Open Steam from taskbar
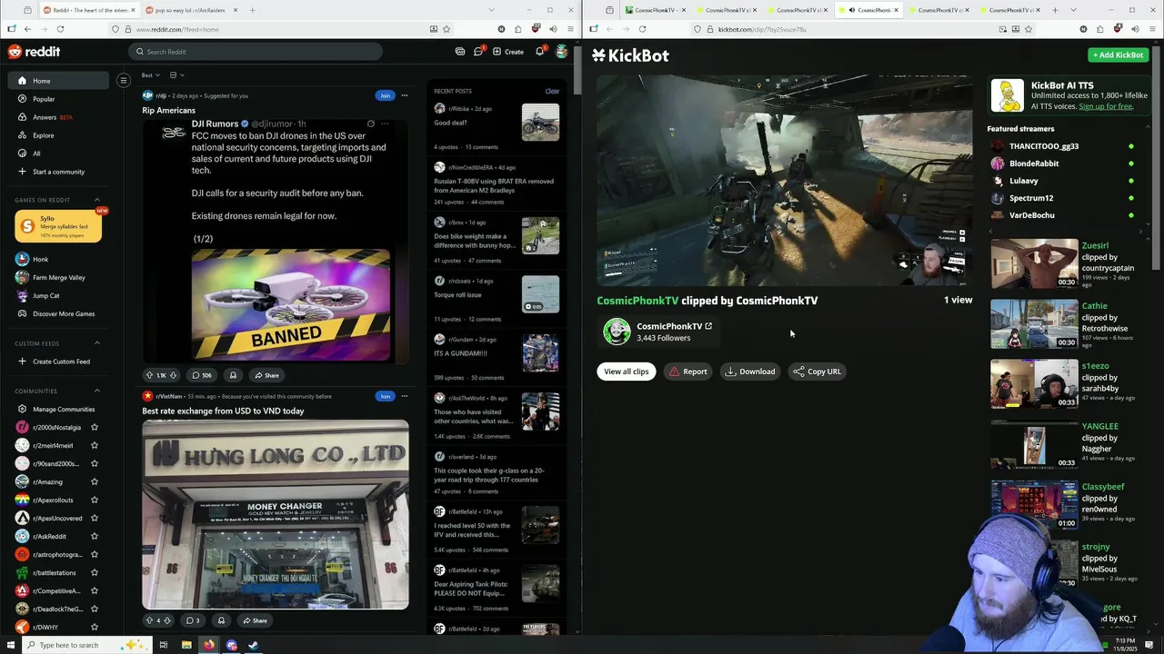The height and width of the screenshot is (654, 1164). 254,645
